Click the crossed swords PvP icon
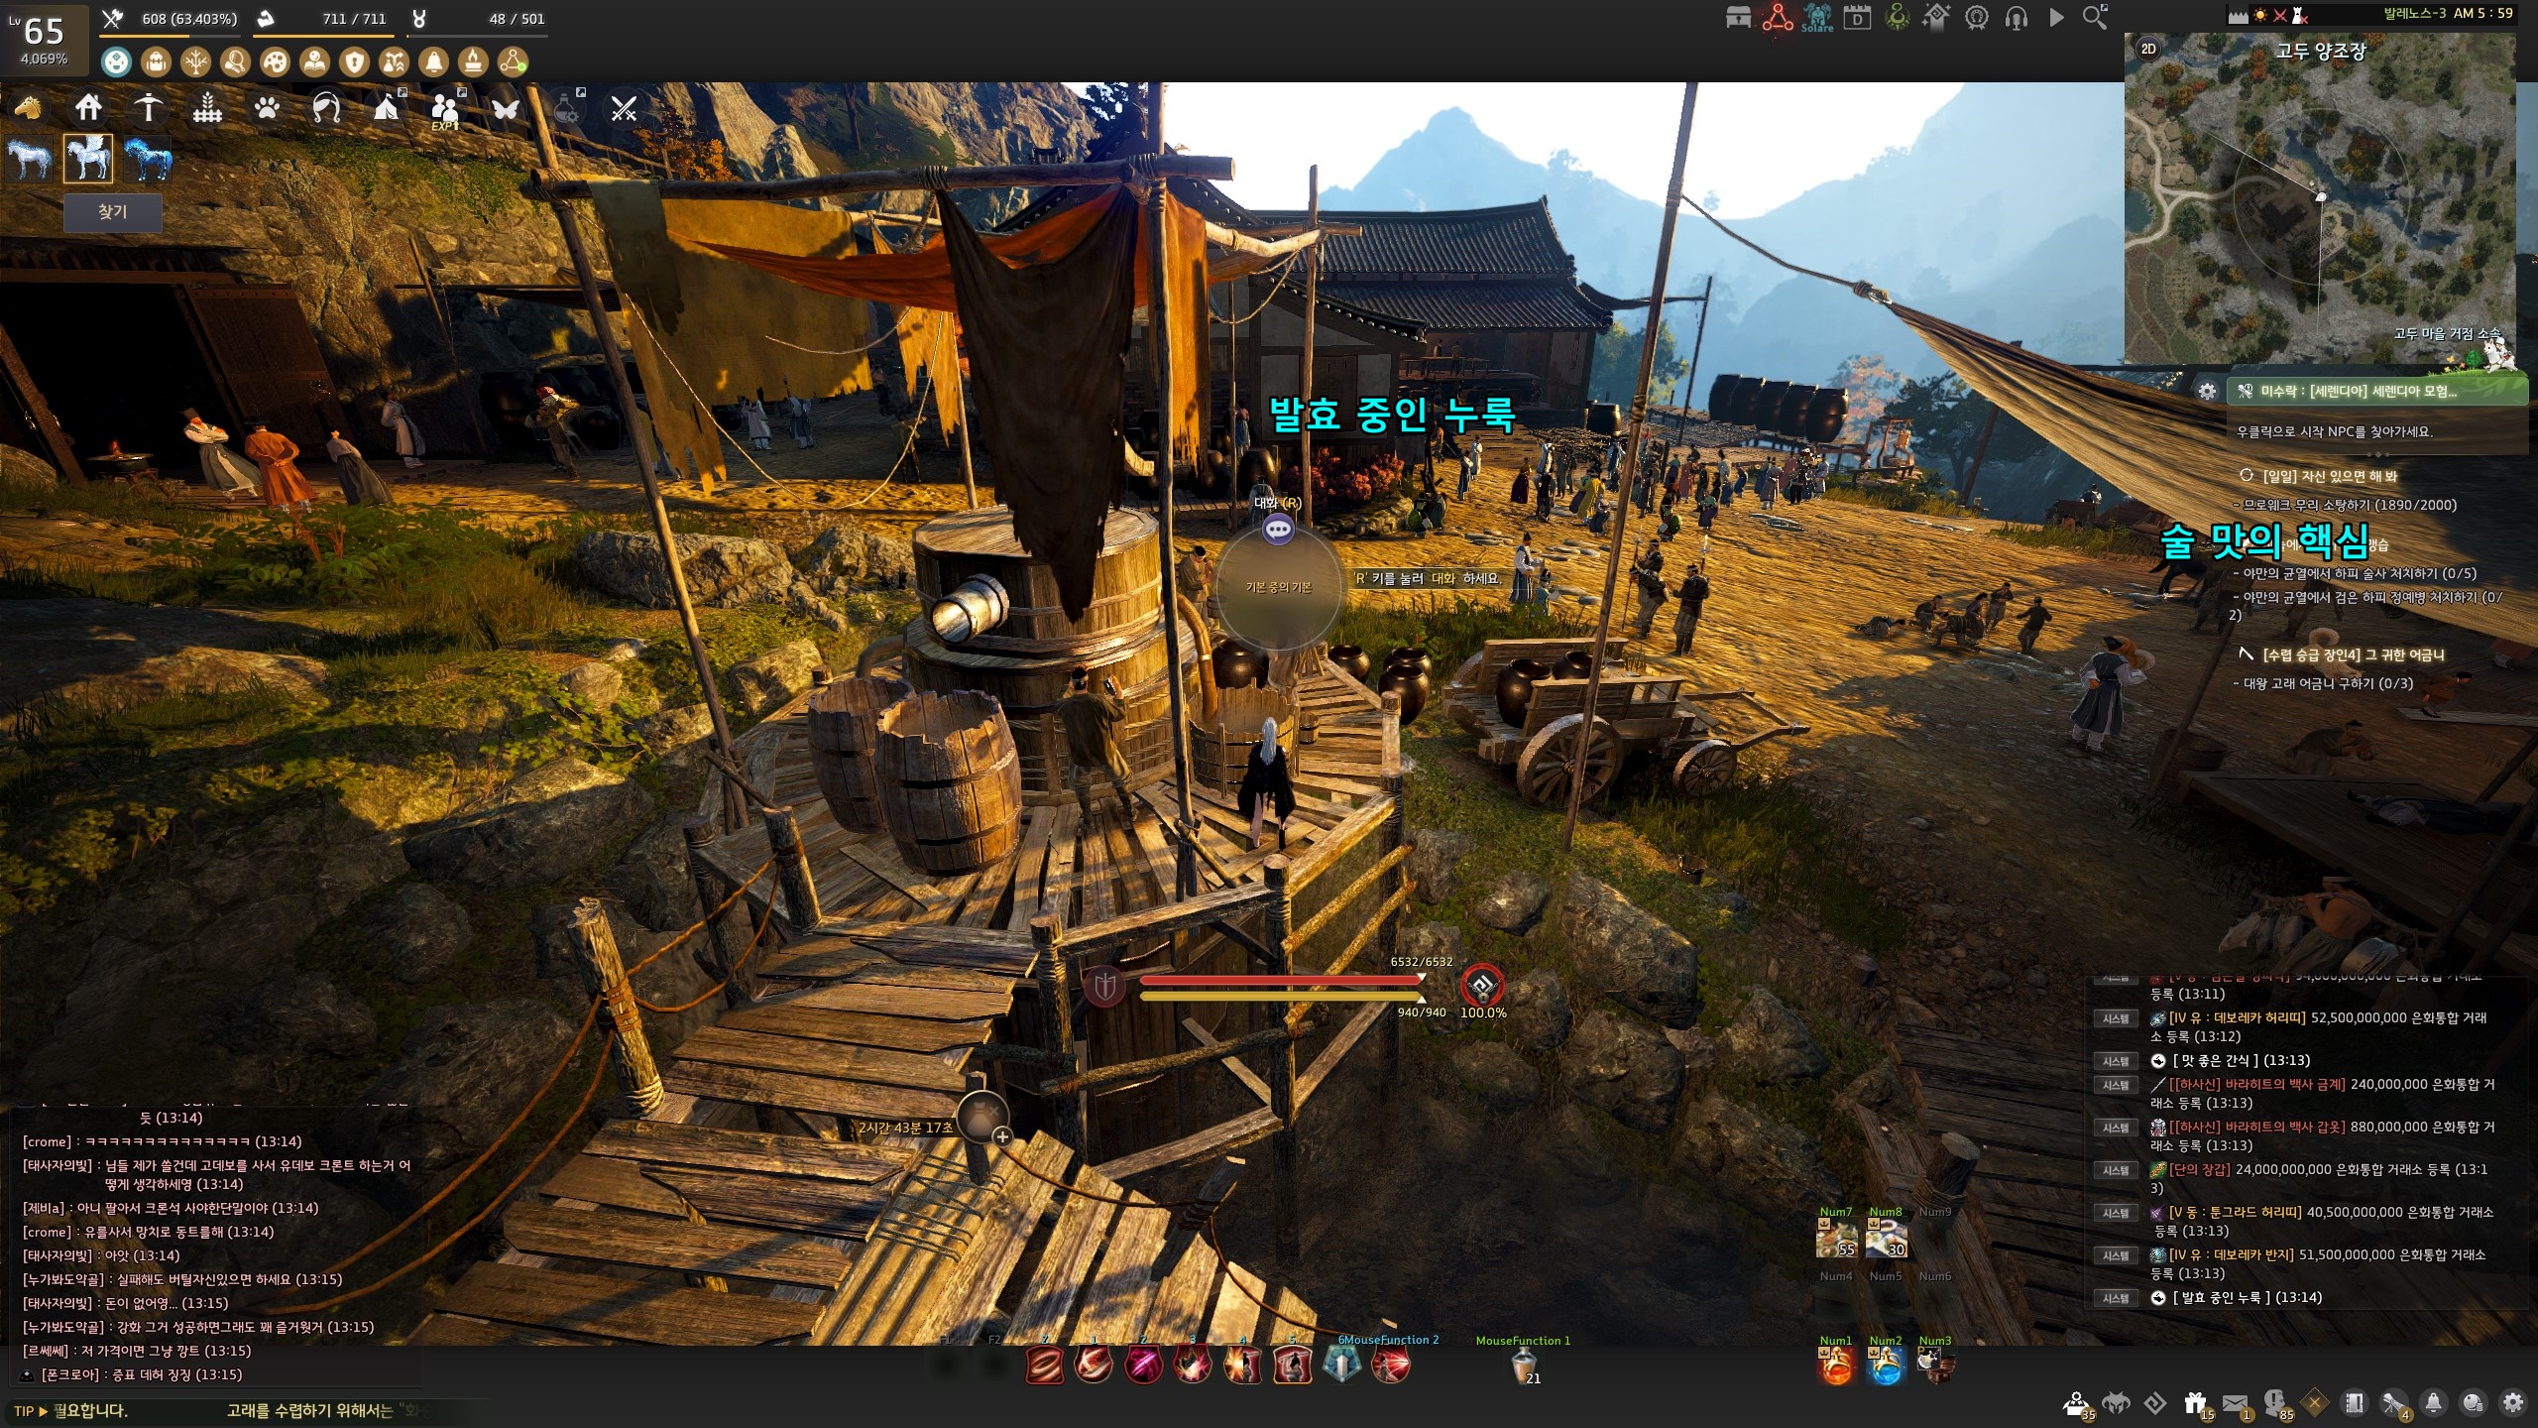This screenshot has width=2538, height=1428. [624, 107]
